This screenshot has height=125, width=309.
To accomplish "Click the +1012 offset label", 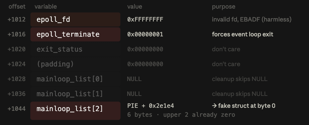I will [x=17, y=20].
